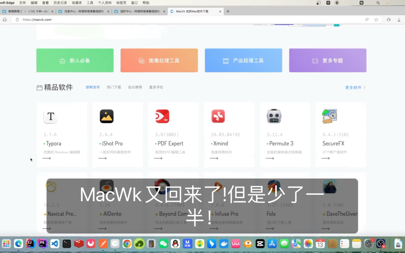The image size is (405, 253).
Task: Click the read aloud icon in address bar
Action: pyautogui.click(x=367, y=20)
